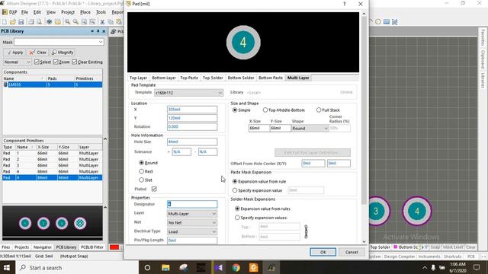Switch to the Top Layer tab
The image size is (488, 274).
click(138, 78)
